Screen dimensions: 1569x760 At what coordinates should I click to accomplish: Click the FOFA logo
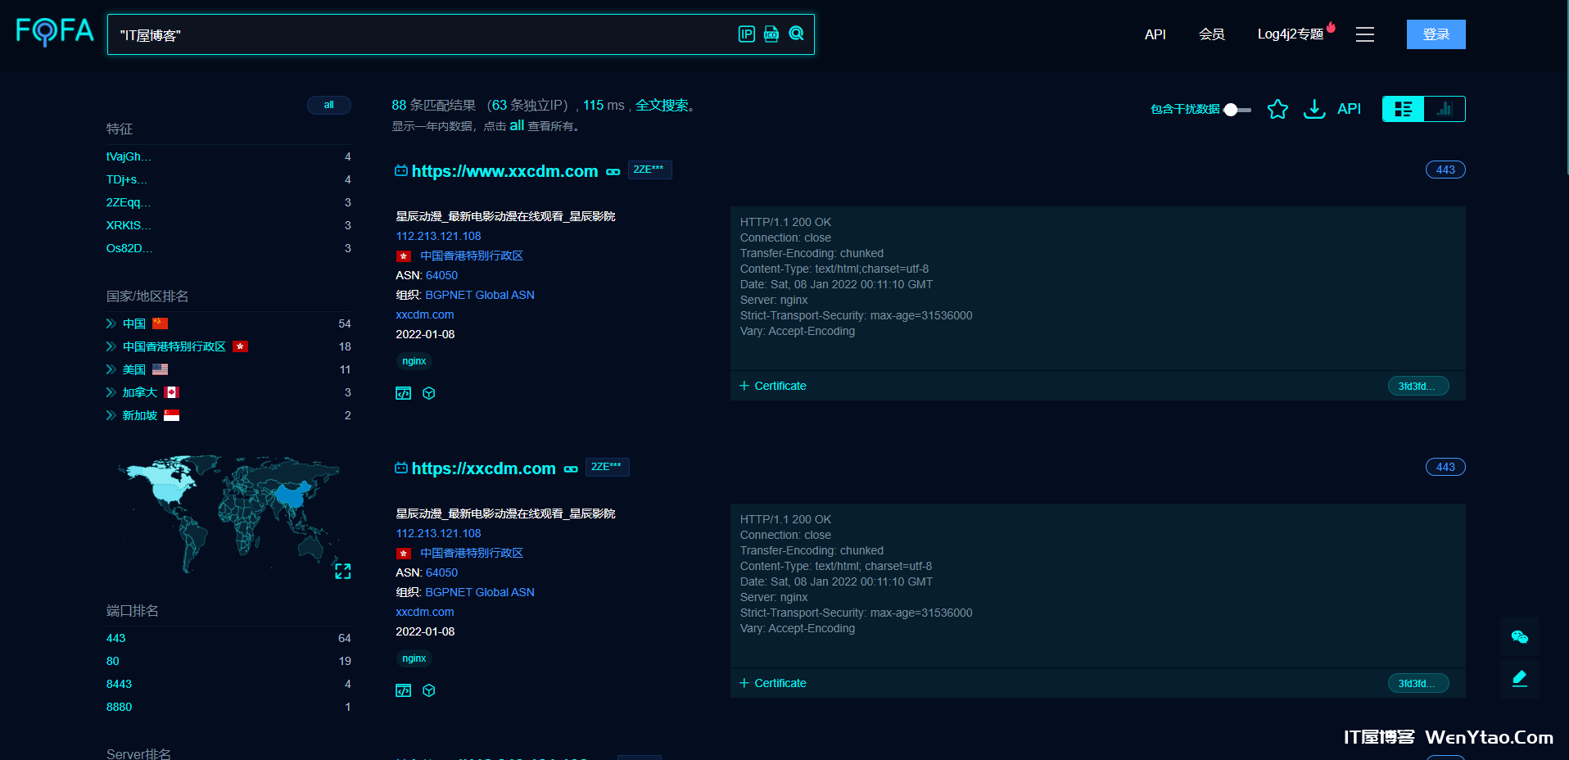coord(55,32)
